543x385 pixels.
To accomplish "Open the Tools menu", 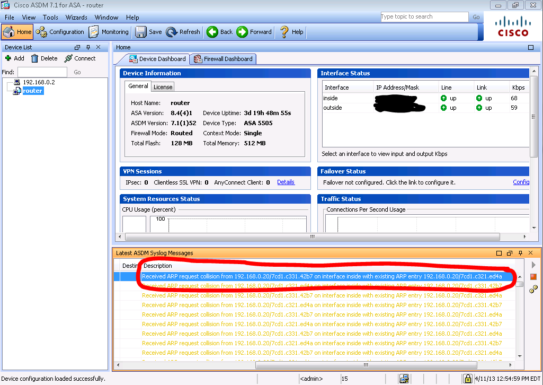I will pyautogui.click(x=50, y=17).
